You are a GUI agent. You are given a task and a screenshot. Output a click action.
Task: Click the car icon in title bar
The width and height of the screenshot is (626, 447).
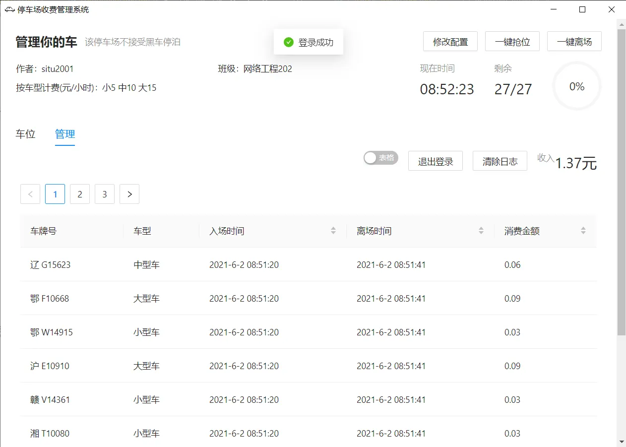pyautogui.click(x=9, y=9)
